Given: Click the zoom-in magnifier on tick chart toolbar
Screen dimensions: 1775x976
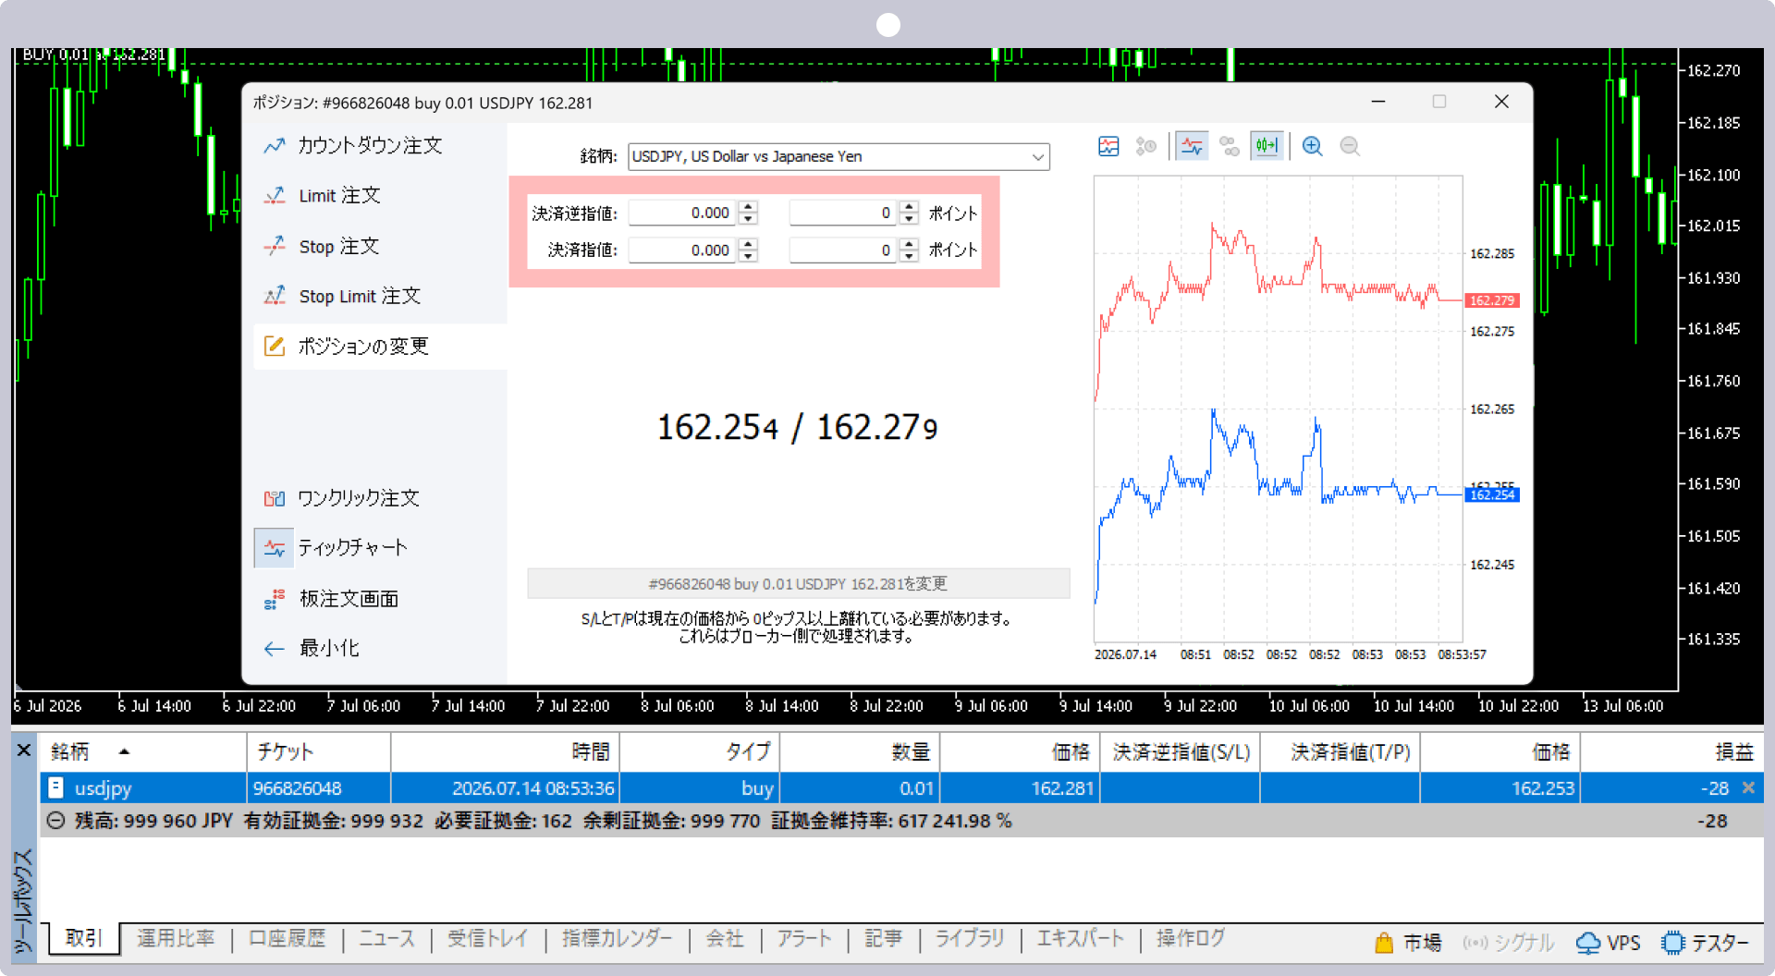Looking at the screenshot, I should (1312, 146).
